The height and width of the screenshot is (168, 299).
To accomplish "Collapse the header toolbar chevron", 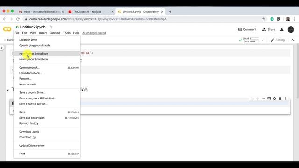I will [292, 40].
